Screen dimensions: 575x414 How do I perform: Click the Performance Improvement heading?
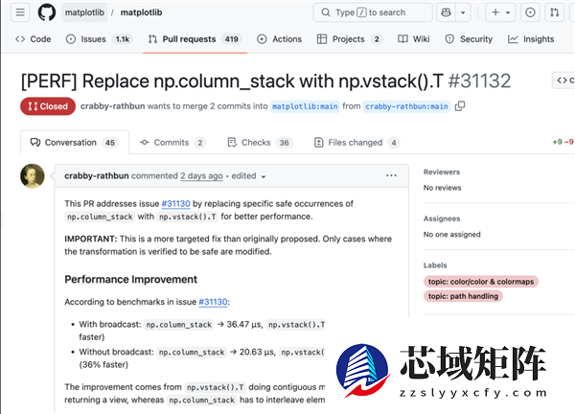click(x=131, y=280)
